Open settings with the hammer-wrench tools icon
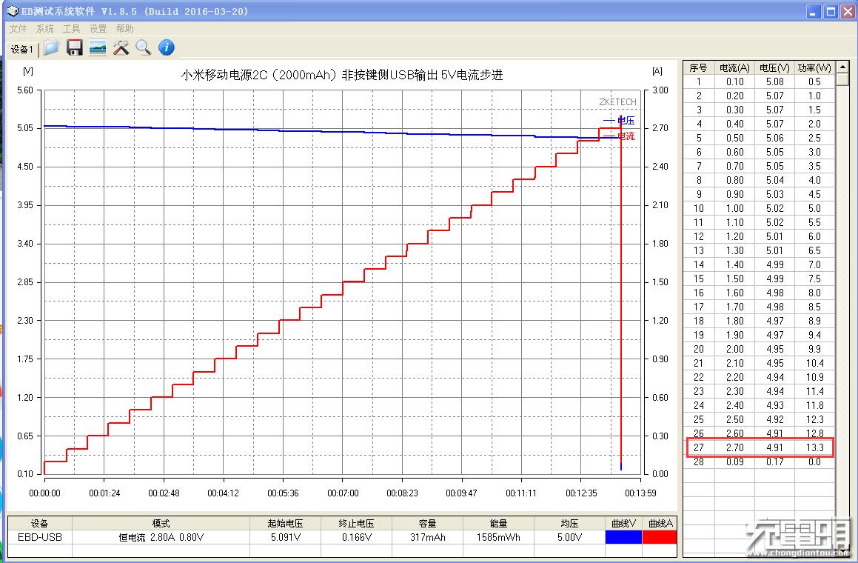 click(x=121, y=48)
